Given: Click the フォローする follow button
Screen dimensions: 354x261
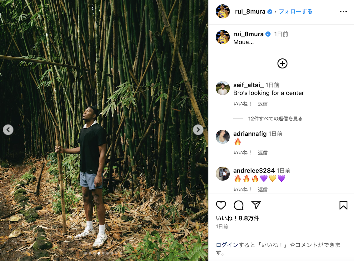Looking at the screenshot, I should click(x=296, y=12).
